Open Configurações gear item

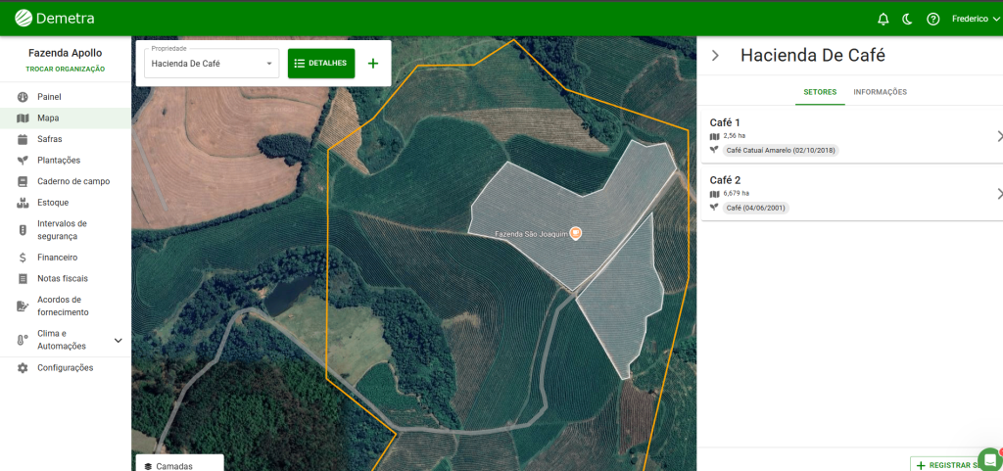click(65, 368)
